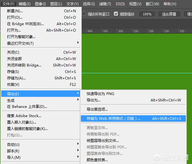
Task: Choose 关闭(C) menu item
Action: coord(41,52)
